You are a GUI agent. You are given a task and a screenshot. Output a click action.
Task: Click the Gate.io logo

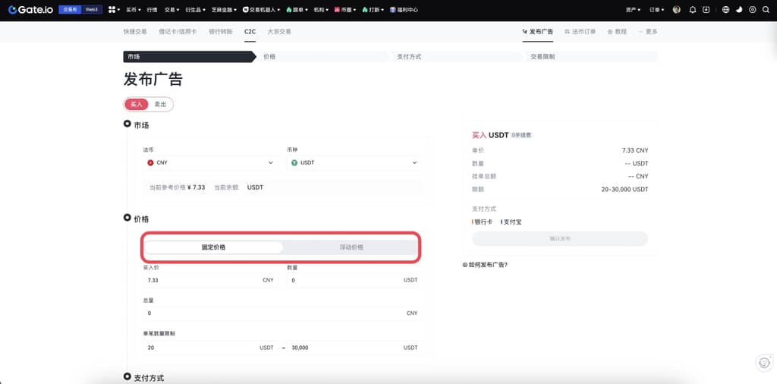30,10
